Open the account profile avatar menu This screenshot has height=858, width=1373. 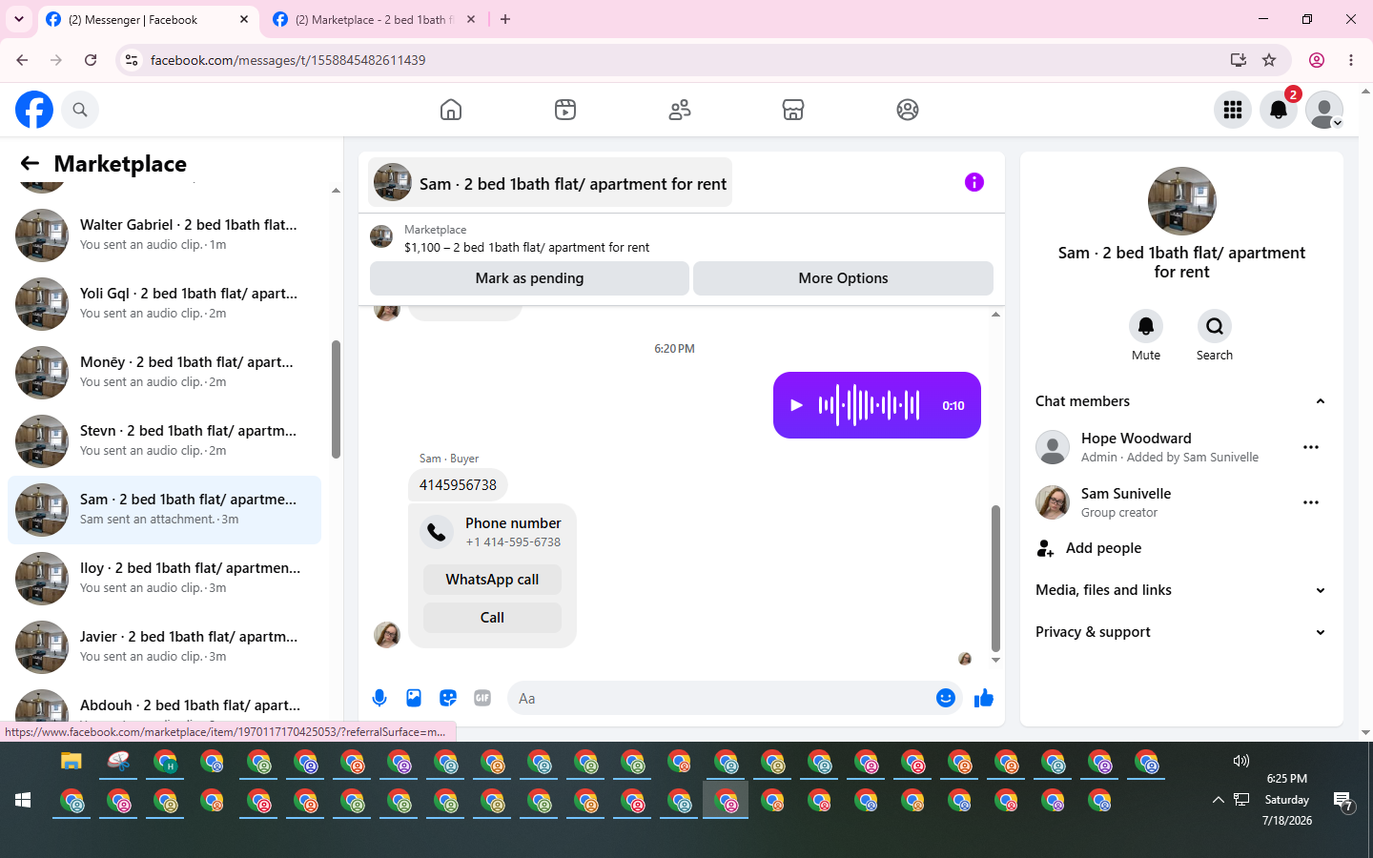tap(1324, 110)
